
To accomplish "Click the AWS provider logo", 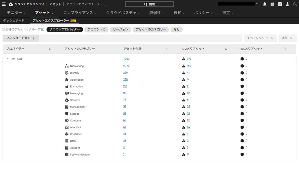I will (13, 59).
